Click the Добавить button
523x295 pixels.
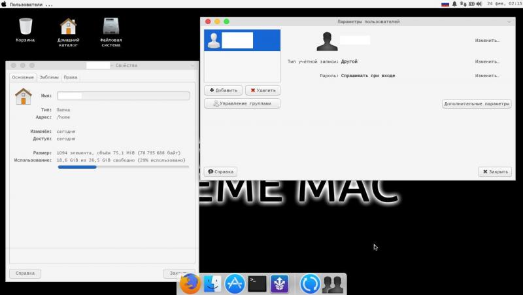click(224, 90)
